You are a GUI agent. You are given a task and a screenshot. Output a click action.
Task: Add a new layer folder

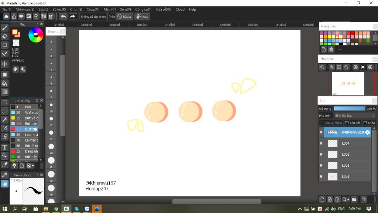point(354,199)
